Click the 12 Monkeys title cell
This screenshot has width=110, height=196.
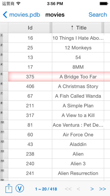[78, 48]
